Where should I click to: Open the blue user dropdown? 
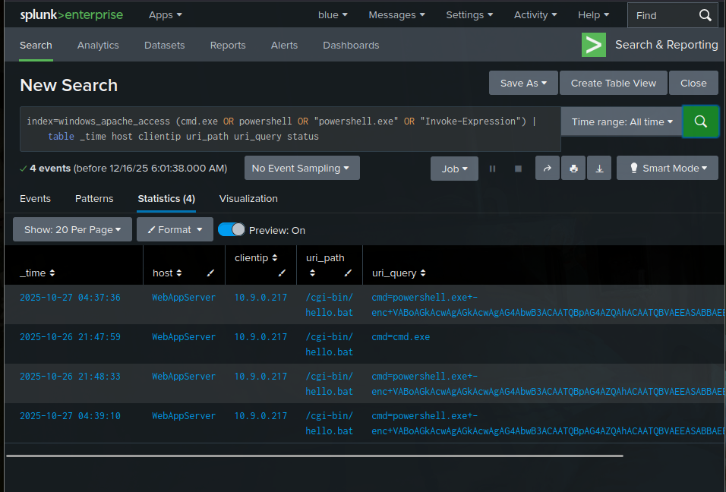pos(333,15)
